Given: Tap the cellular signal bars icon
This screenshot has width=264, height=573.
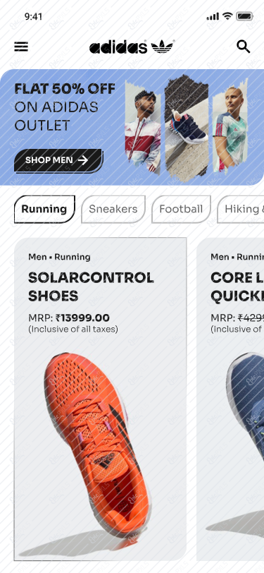Looking at the screenshot, I should coord(213,16).
